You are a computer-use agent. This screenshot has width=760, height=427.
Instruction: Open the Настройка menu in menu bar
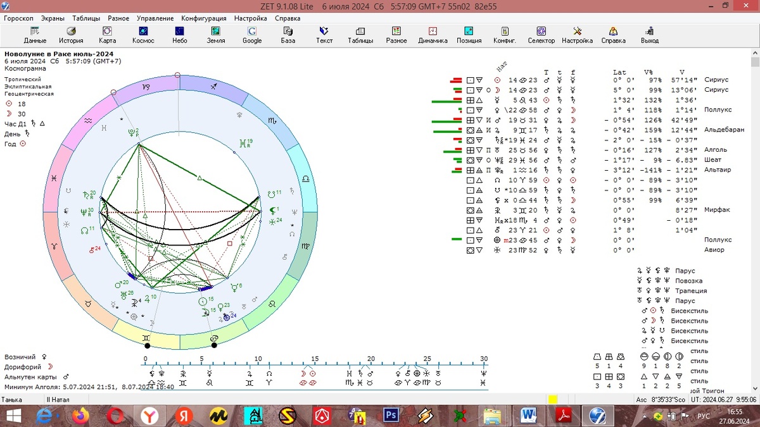251,18
